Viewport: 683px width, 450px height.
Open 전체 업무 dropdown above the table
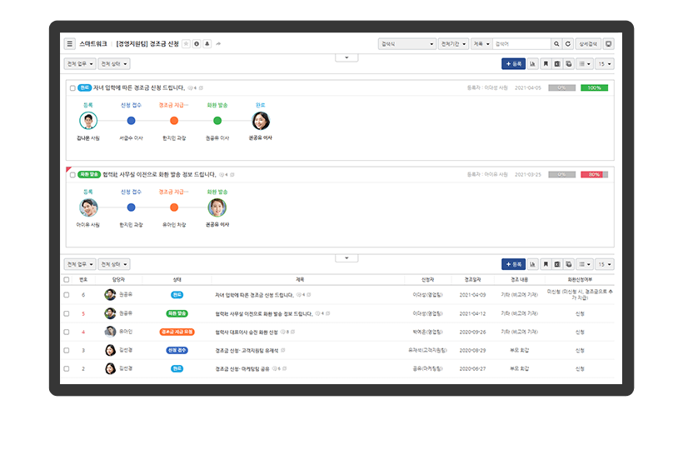pyautogui.click(x=80, y=264)
